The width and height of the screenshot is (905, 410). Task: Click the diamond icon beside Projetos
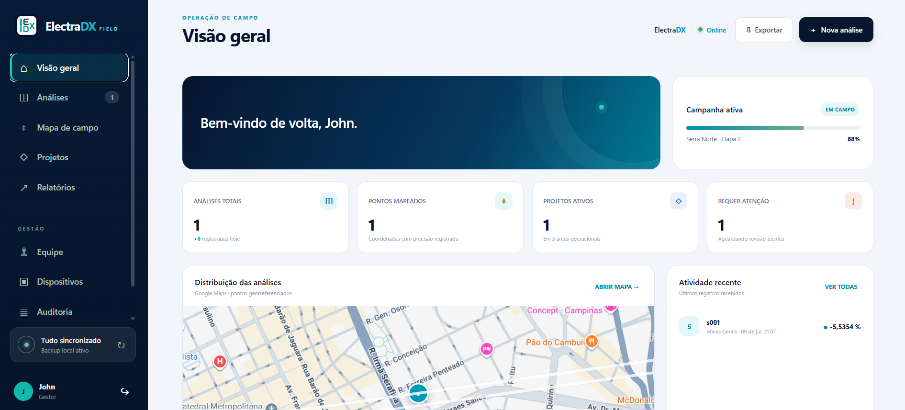click(x=24, y=157)
